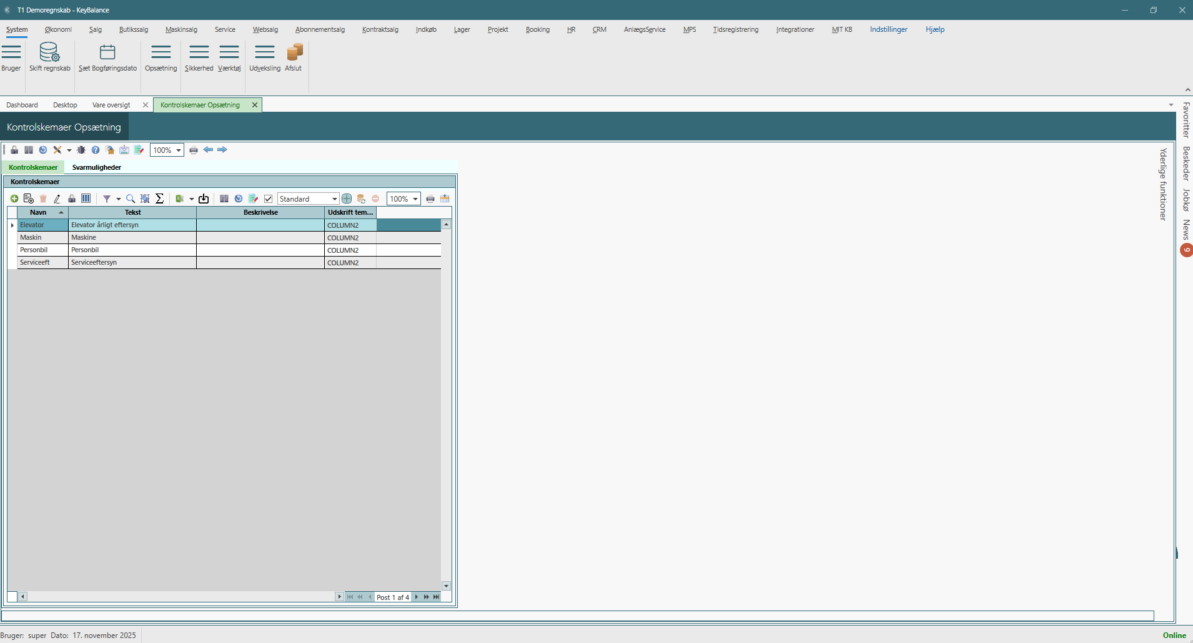
Task: Click the vertical scrollbar down arrow in grid
Action: tap(446, 586)
